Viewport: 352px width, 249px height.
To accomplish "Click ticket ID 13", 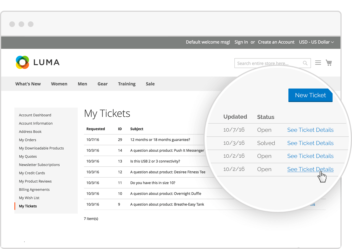I will [x=120, y=161].
